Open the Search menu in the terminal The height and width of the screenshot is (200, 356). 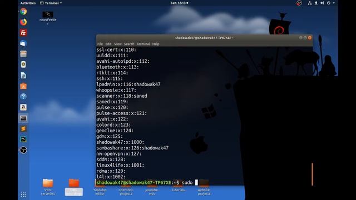tap(129, 44)
